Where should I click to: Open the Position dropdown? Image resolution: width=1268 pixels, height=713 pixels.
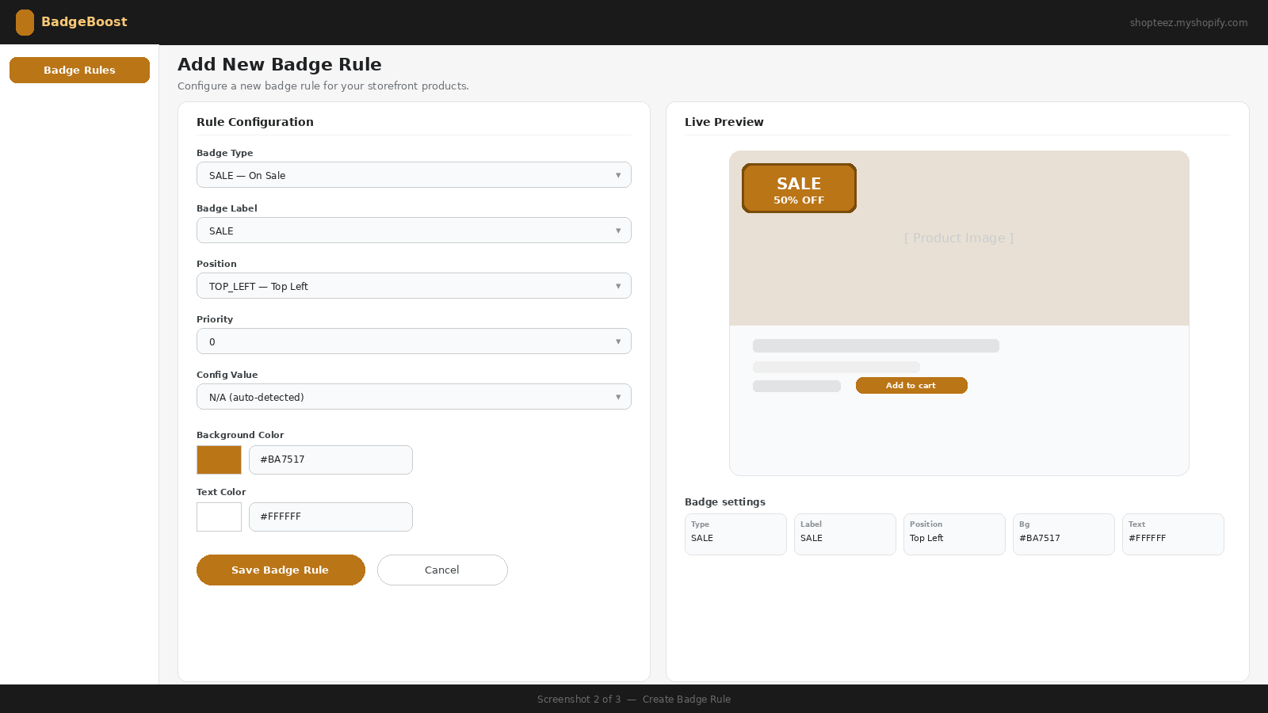(414, 286)
